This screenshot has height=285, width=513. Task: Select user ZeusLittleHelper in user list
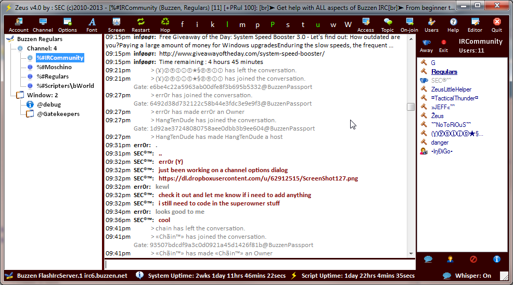[451, 89]
